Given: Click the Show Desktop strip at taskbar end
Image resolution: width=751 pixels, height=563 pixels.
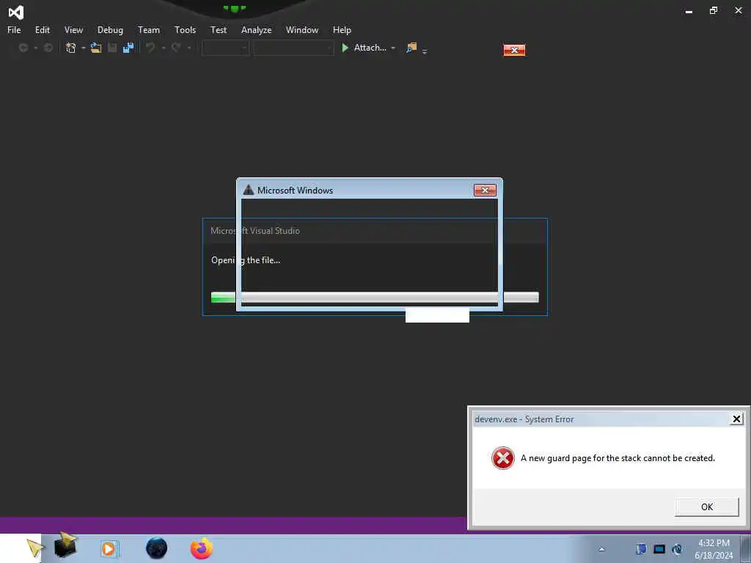Looking at the screenshot, I should (746, 548).
